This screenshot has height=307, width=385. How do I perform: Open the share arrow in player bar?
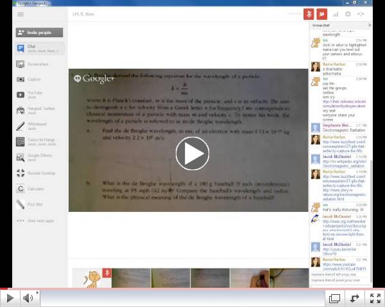point(354,298)
